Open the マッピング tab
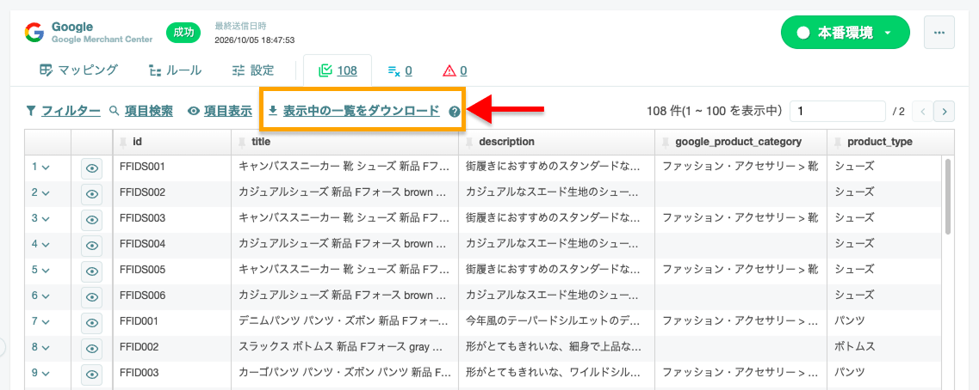Image resolution: width=979 pixels, height=390 pixels. click(78, 70)
